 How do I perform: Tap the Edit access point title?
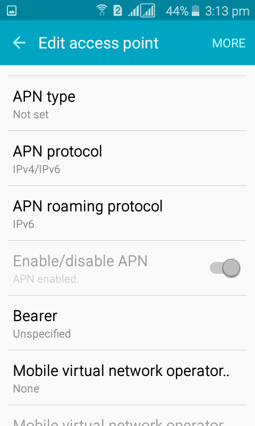tap(98, 43)
